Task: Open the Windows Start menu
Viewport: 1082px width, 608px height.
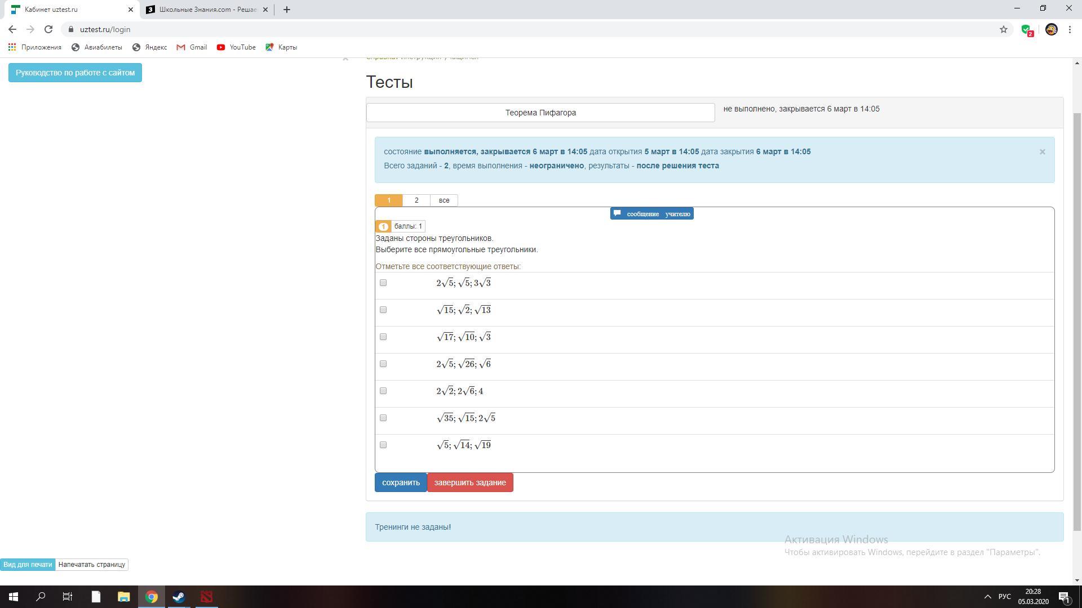Action: 13,597
